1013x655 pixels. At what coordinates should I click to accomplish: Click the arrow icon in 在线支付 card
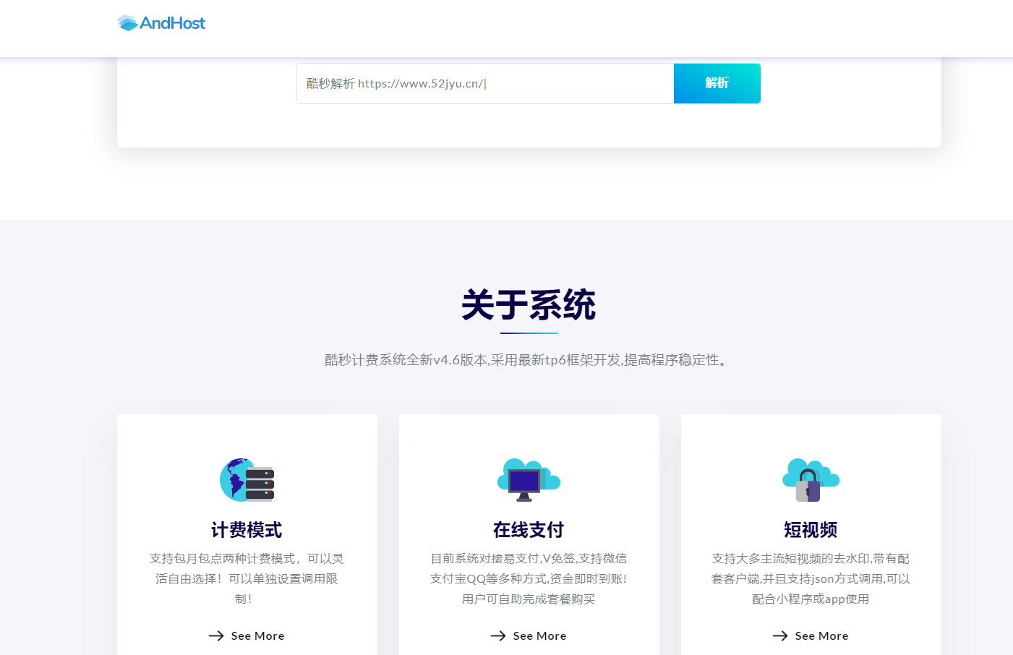(498, 636)
